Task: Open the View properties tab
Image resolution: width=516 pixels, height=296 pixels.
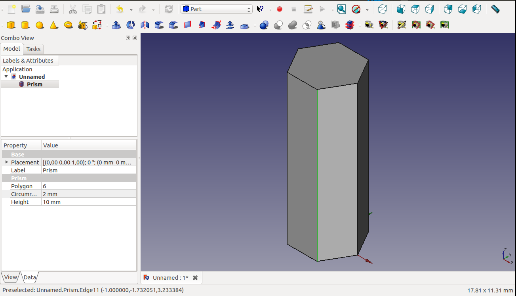Action: click(x=11, y=277)
